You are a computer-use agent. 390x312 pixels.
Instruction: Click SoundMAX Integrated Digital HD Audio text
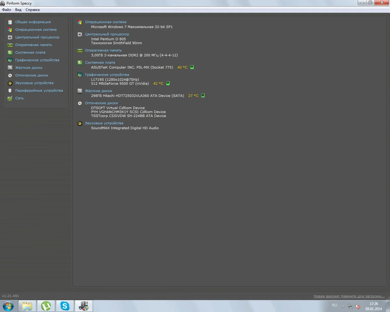pos(125,128)
